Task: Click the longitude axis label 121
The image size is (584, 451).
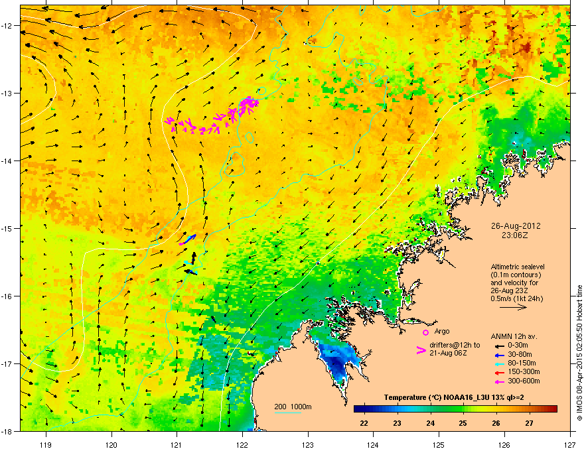Action: tap(177, 444)
